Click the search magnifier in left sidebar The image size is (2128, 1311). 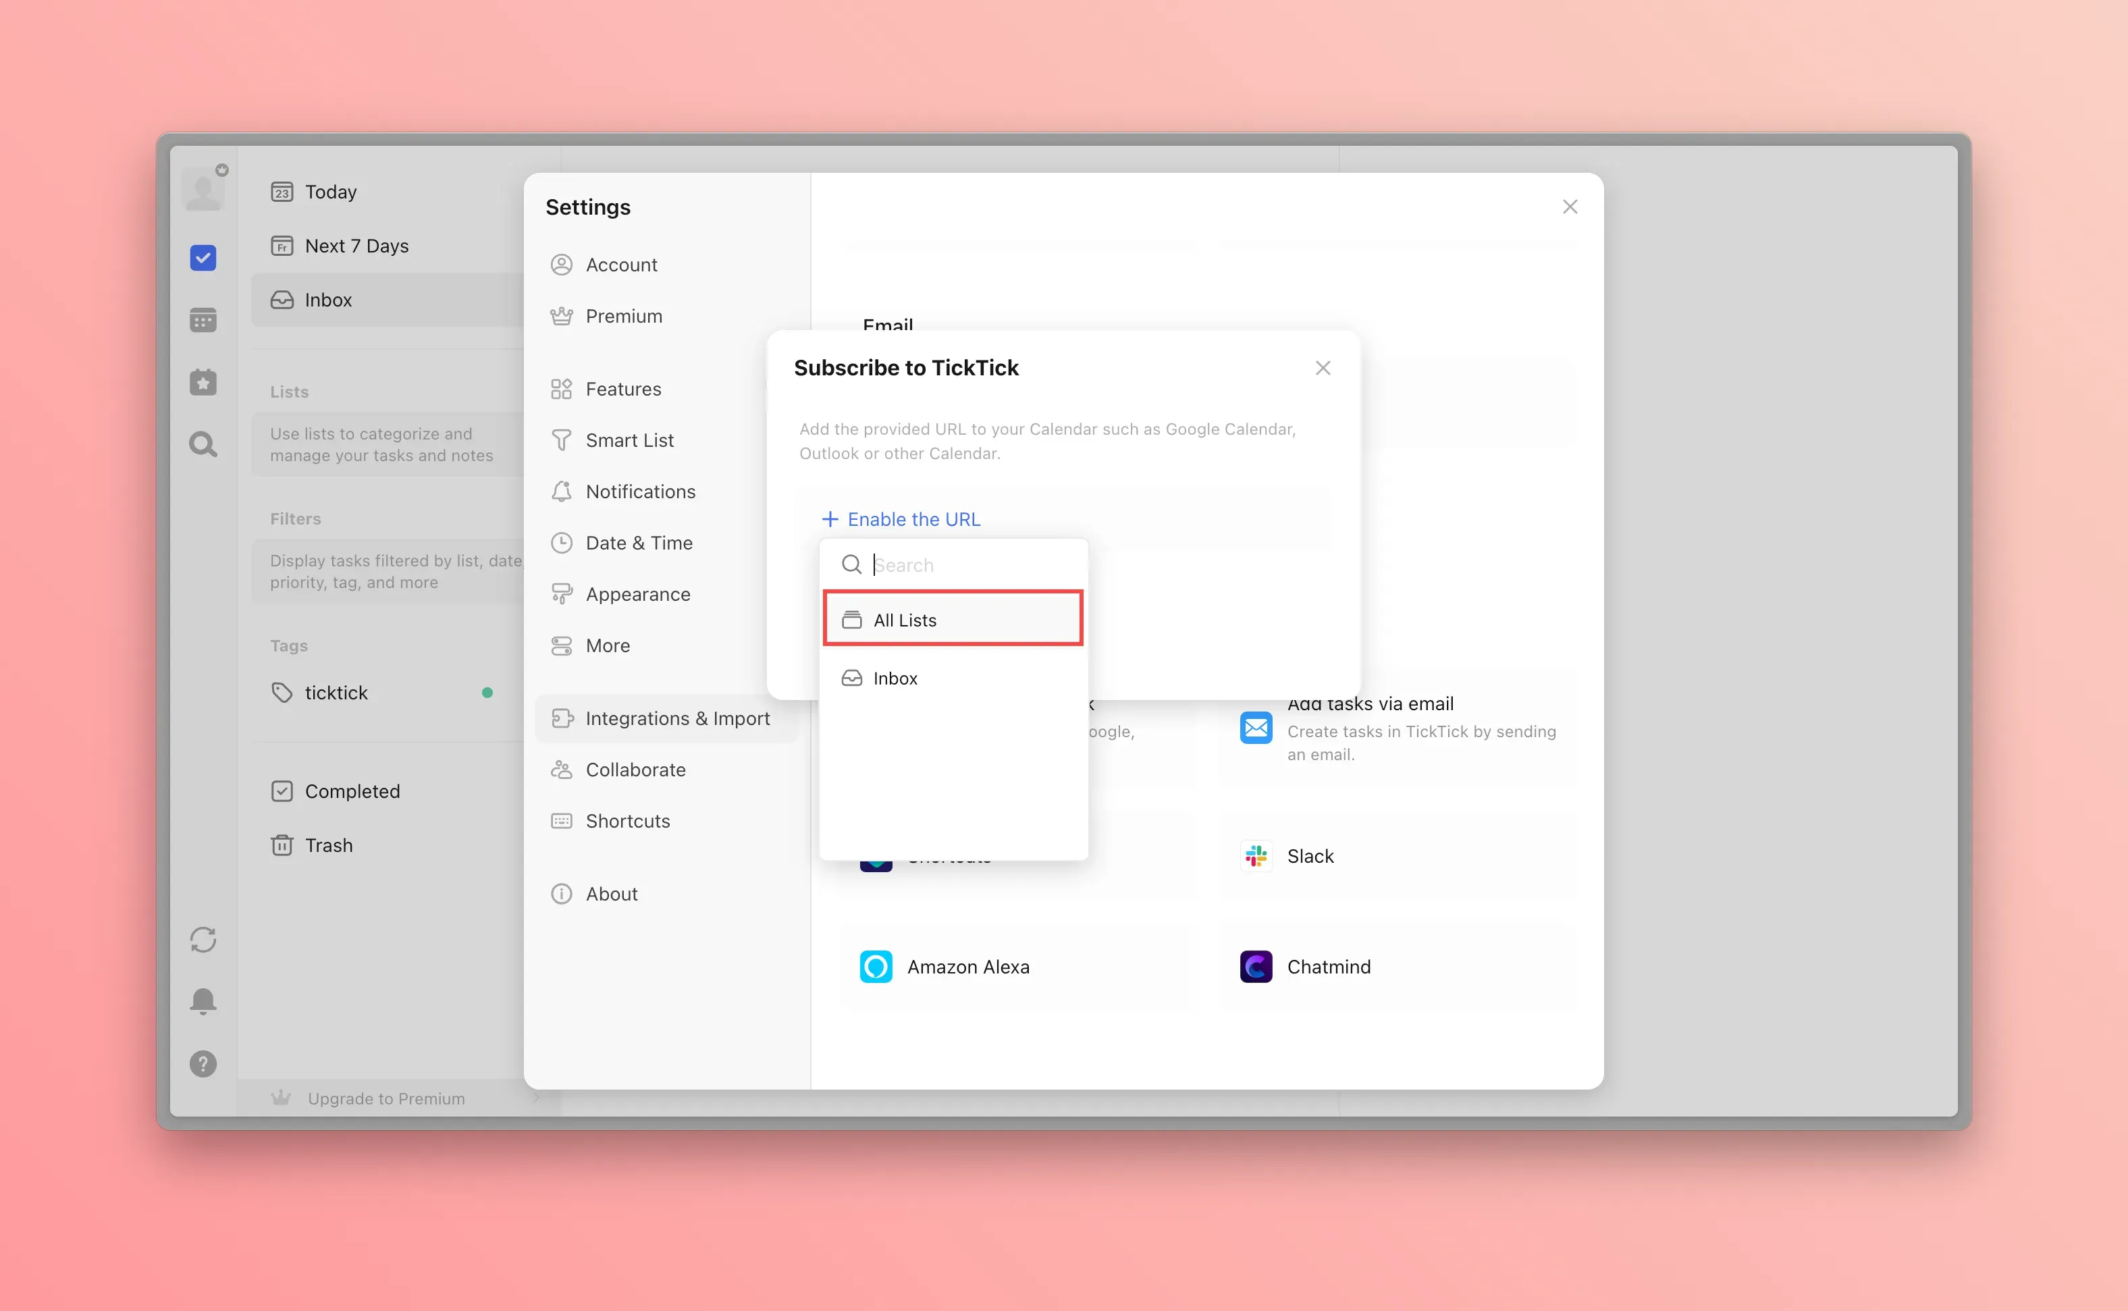click(x=203, y=445)
